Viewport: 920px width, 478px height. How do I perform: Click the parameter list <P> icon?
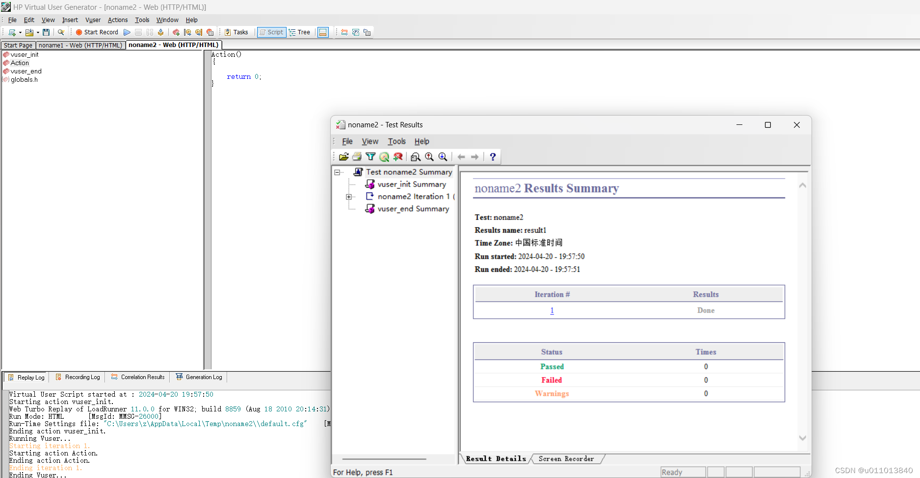pyautogui.click(x=356, y=32)
